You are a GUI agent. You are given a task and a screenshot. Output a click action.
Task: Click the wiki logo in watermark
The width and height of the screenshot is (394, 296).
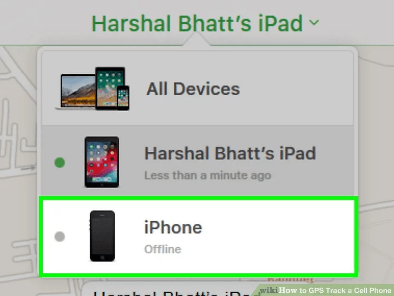point(269,290)
